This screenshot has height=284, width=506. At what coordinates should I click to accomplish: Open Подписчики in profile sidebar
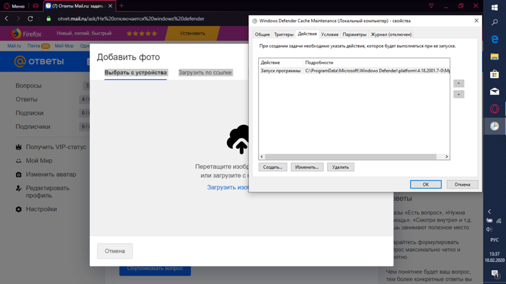[x=33, y=127]
